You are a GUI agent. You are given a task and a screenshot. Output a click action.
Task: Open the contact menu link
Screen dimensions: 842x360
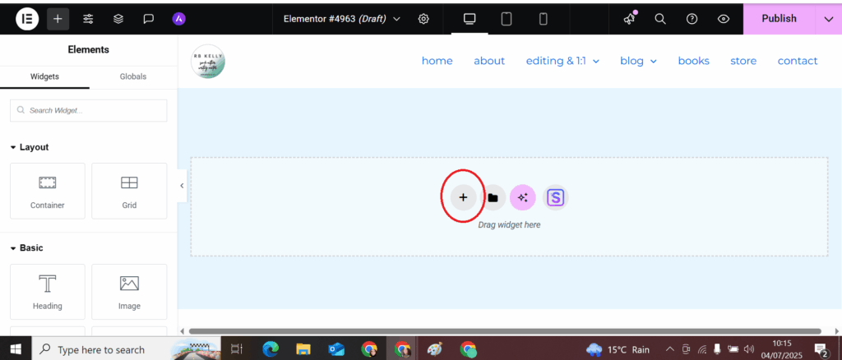(x=798, y=61)
